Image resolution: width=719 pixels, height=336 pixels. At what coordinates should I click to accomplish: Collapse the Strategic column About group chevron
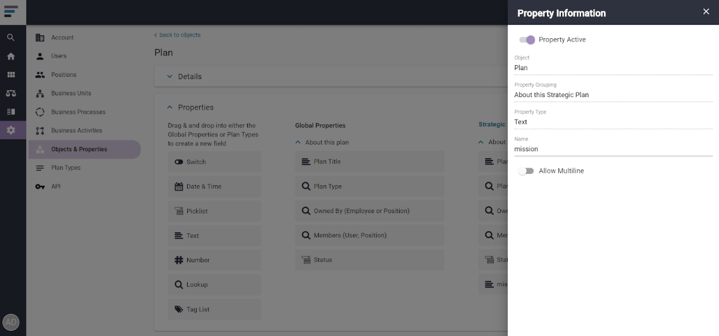(481, 142)
